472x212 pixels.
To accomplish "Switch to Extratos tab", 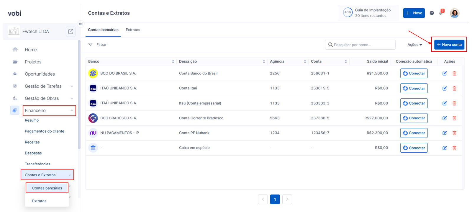I will [x=133, y=30].
